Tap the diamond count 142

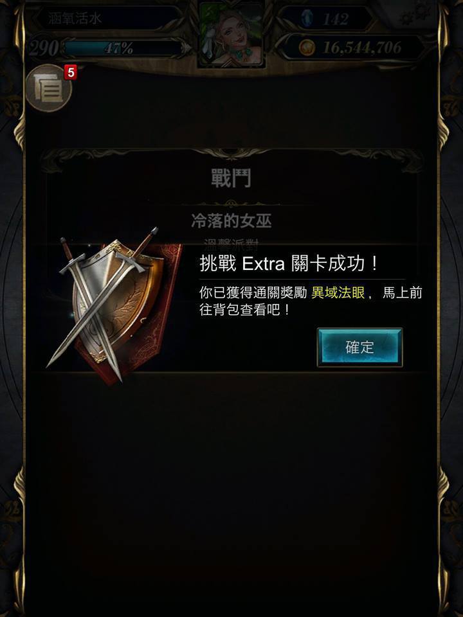[336, 19]
